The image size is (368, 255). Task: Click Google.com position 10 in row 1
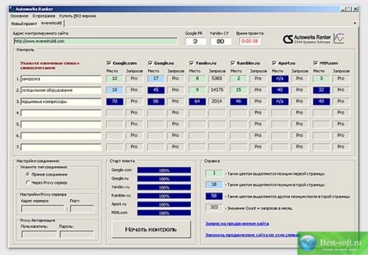(x=115, y=78)
